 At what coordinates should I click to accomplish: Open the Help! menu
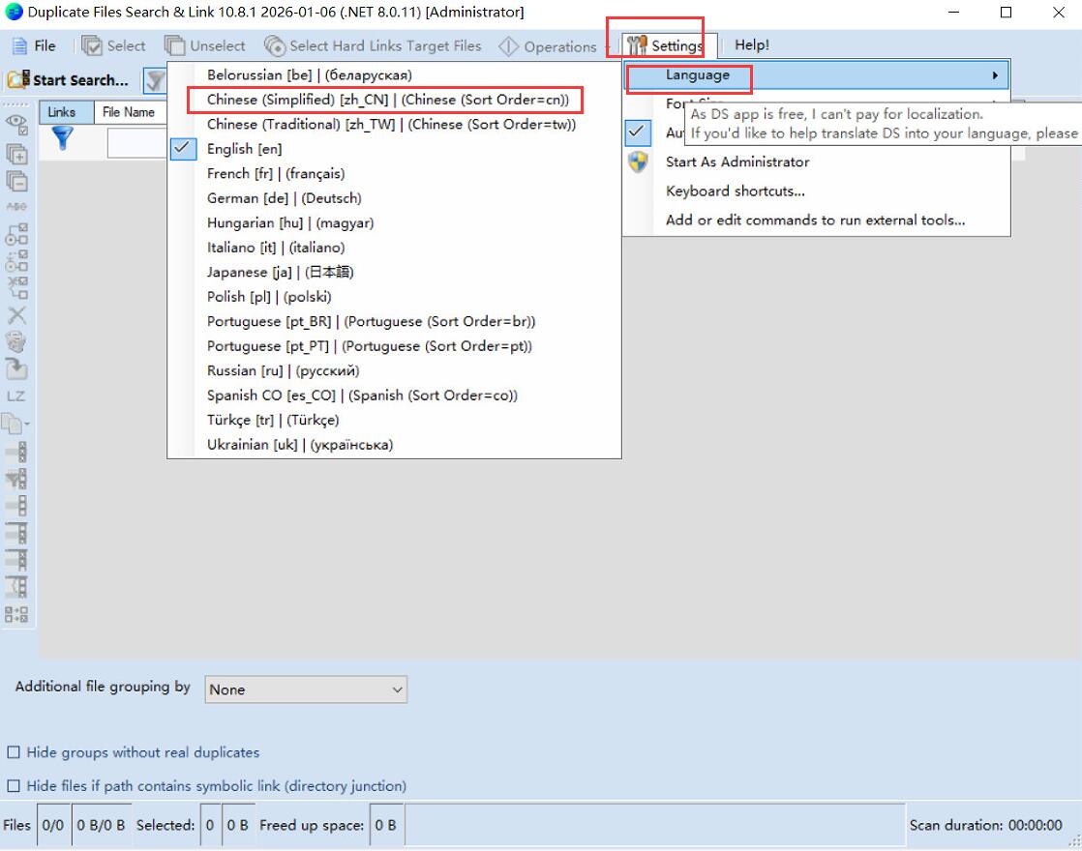click(x=751, y=45)
